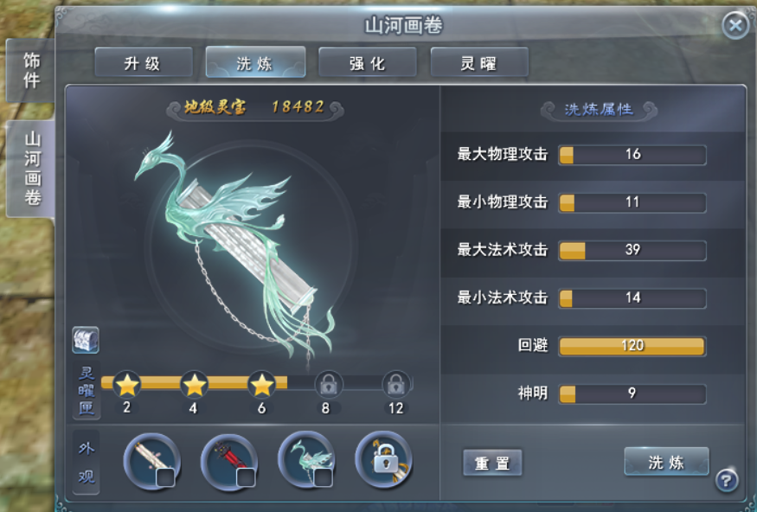Click the 最大法术攻击 bar showing 39
The height and width of the screenshot is (512, 757).
pyautogui.click(x=632, y=250)
